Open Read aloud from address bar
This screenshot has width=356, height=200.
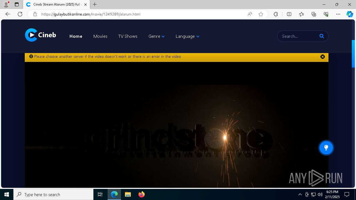click(250, 14)
